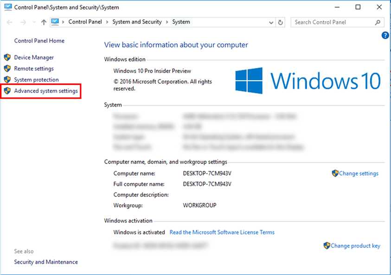Click the Computer description label
The width and height of the screenshot is (391, 275).
coord(141,195)
